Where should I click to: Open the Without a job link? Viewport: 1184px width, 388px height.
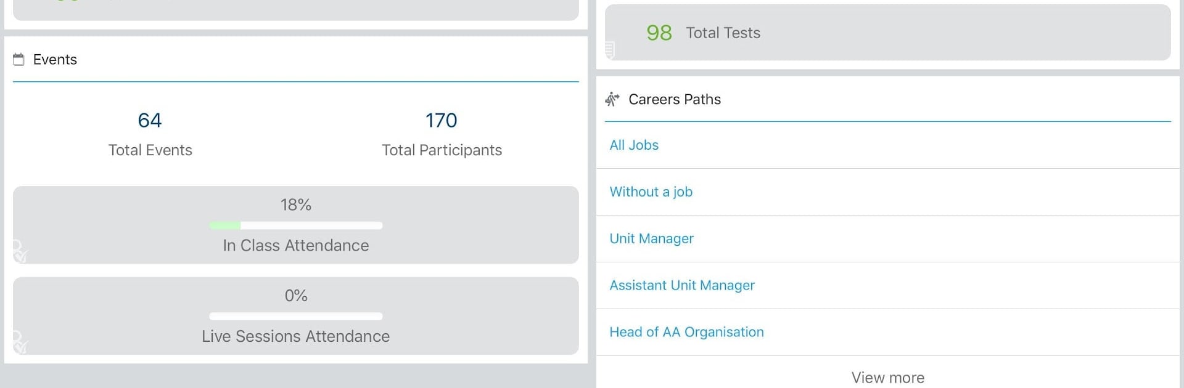pyautogui.click(x=651, y=192)
